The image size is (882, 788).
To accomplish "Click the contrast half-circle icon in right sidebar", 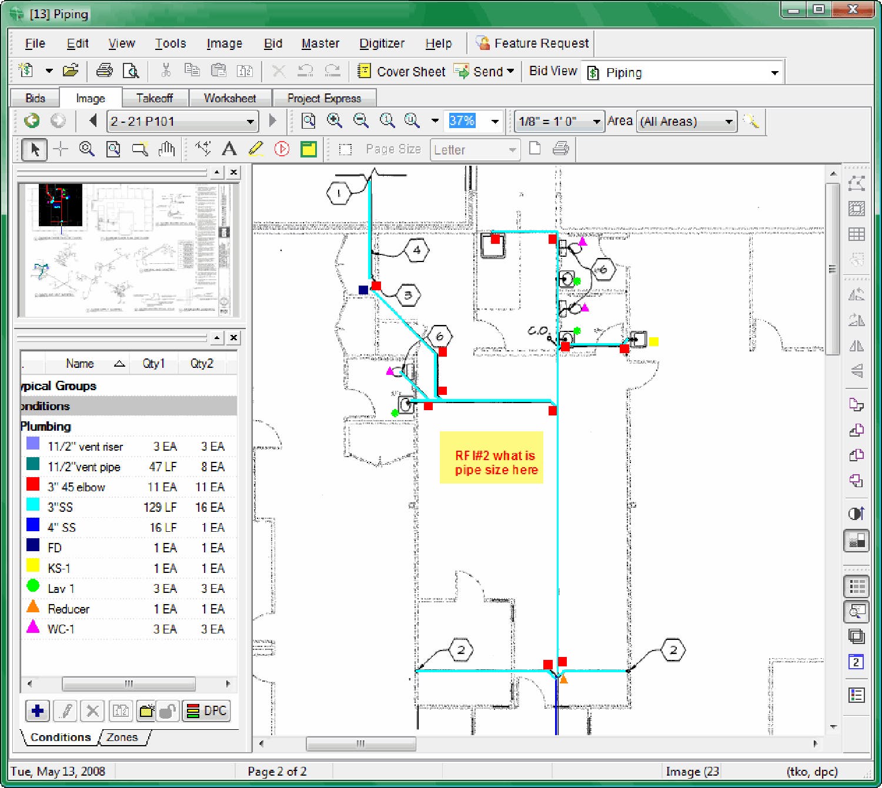I will 857,514.
